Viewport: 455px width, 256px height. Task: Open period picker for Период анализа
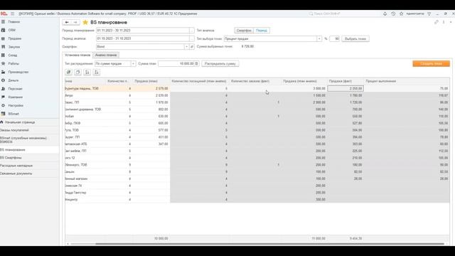click(x=191, y=38)
